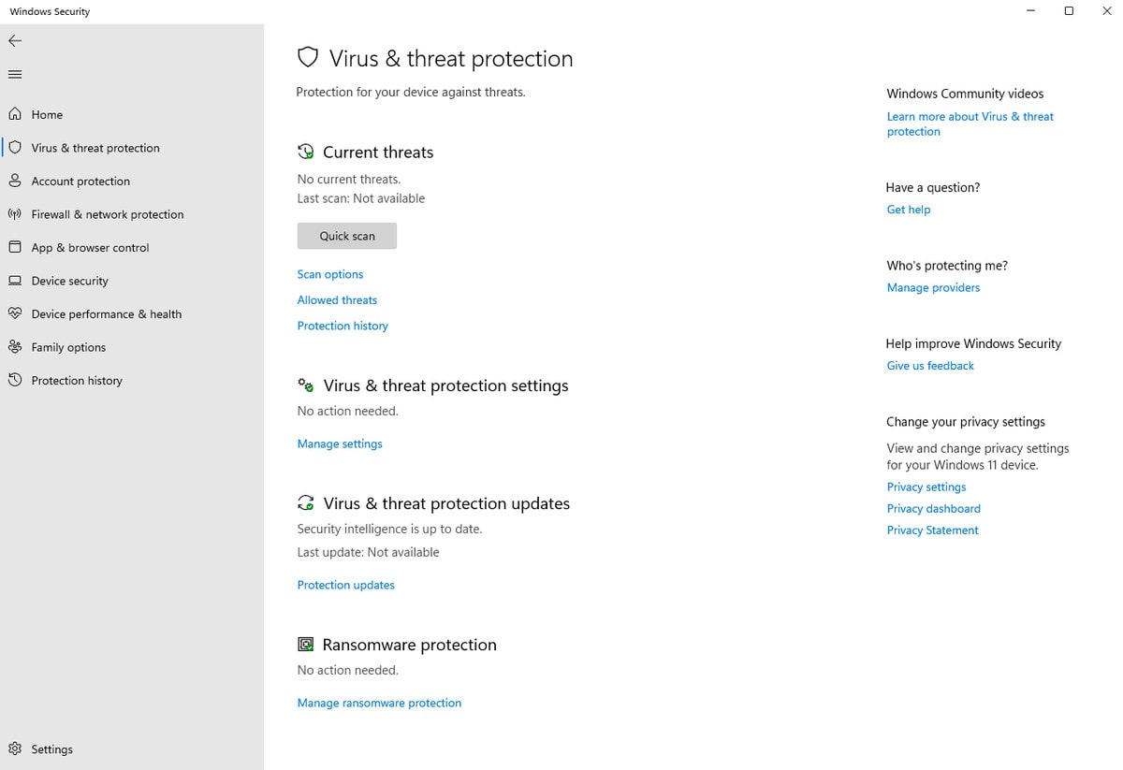1123x770 pixels.
Task: Click the Protection history clock icon
Action: [x=15, y=380]
